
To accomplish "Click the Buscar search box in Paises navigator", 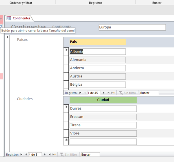I will coord(149,93).
